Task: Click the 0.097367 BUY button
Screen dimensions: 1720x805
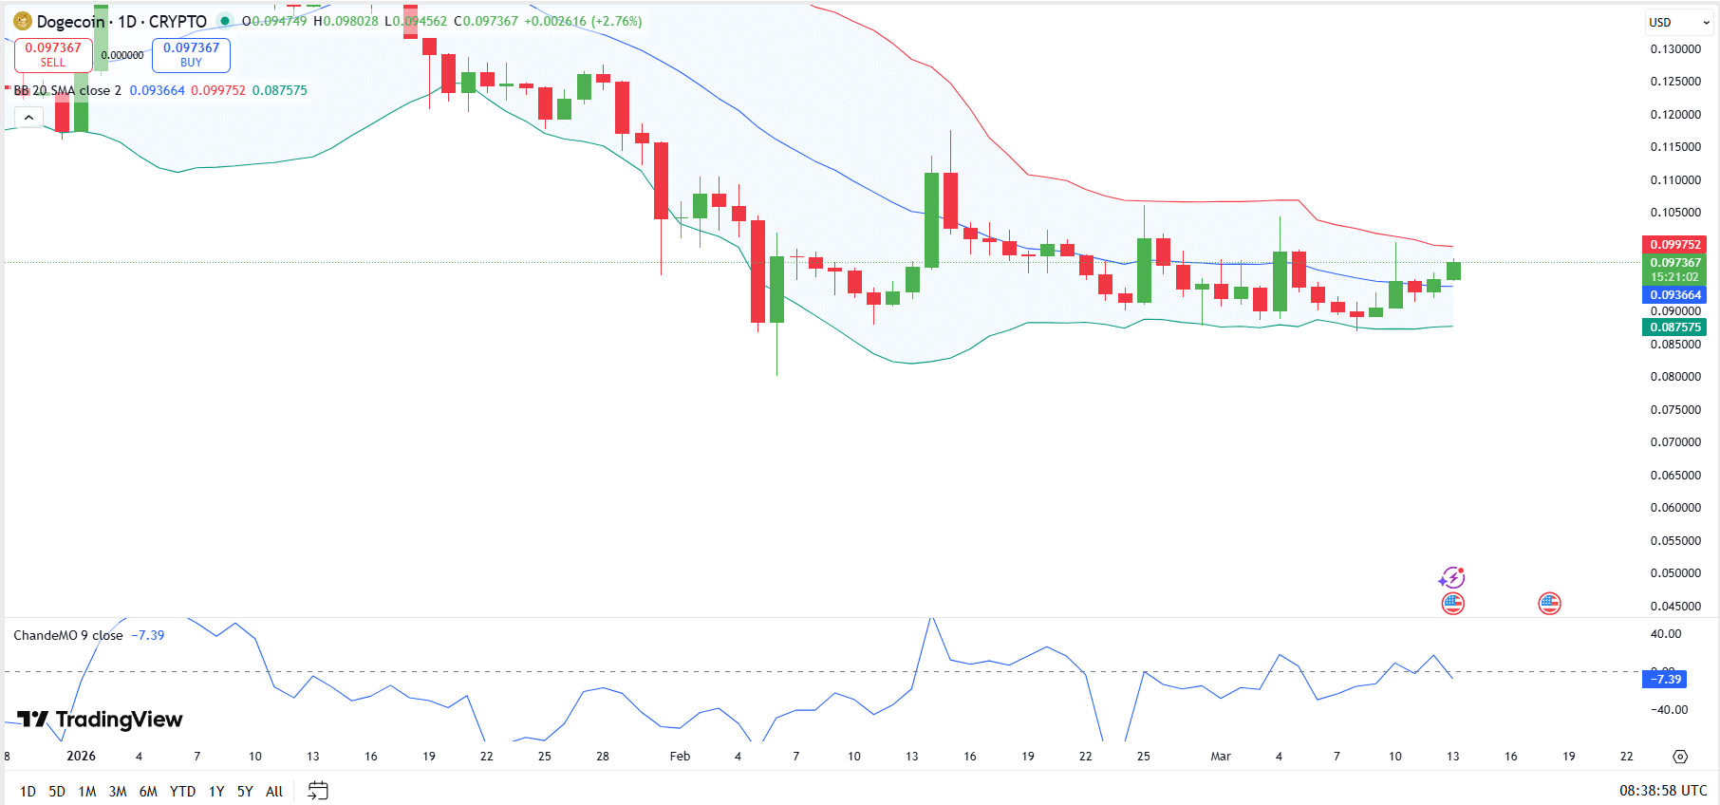Action: point(191,55)
